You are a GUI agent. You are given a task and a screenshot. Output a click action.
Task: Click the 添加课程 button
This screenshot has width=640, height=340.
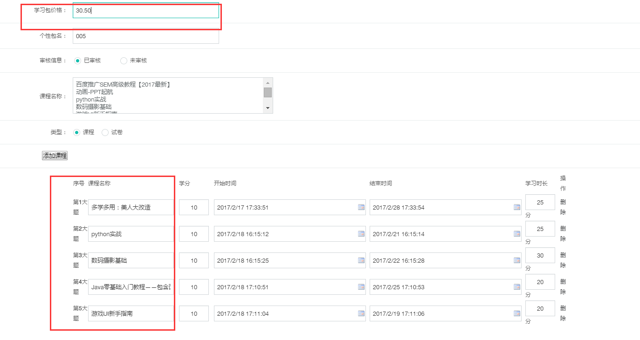pos(55,156)
